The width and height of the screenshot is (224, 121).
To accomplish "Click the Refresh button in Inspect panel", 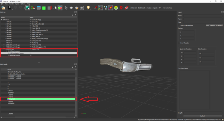I will point(202,116).
